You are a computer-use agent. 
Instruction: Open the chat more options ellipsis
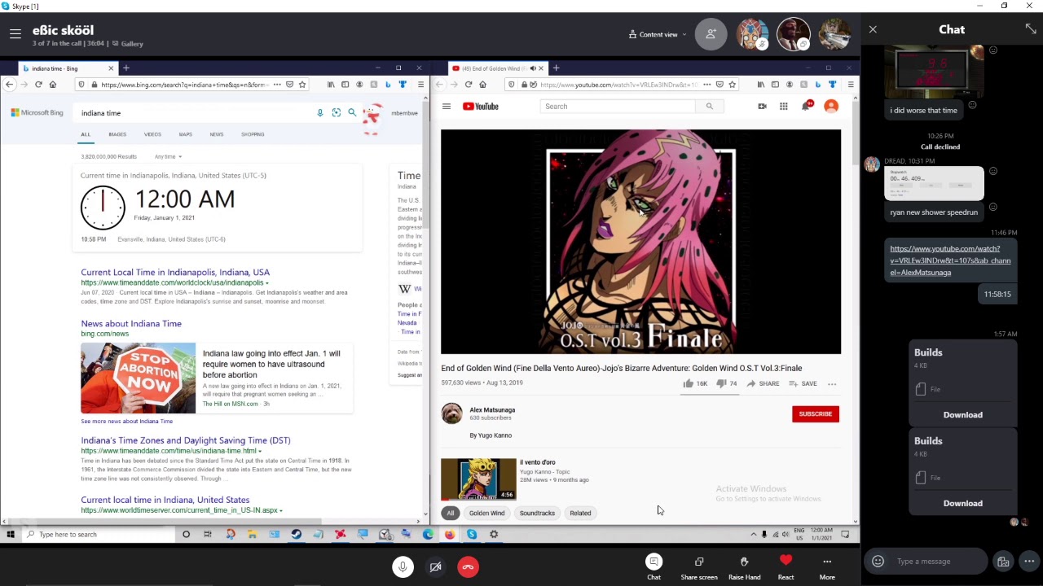tap(1029, 561)
